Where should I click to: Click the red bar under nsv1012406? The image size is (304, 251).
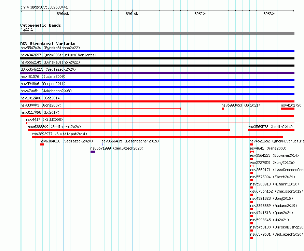(157, 101)
